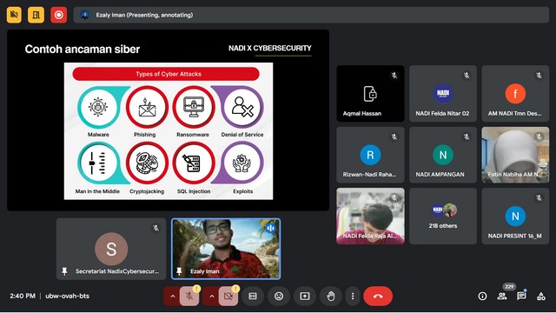The height and width of the screenshot is (313, 556).
Task: Toggle the muted microphone button
Action: pos(189,296)
